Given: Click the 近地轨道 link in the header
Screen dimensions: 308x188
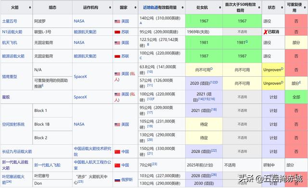Looking at the screenshot, I should click(x=151, y=8).
